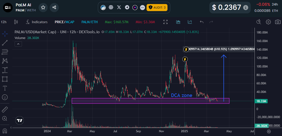This screenshot has height=136, width=282.
Task: Click the PaLM AI token logo
Action: click(8, 7)
